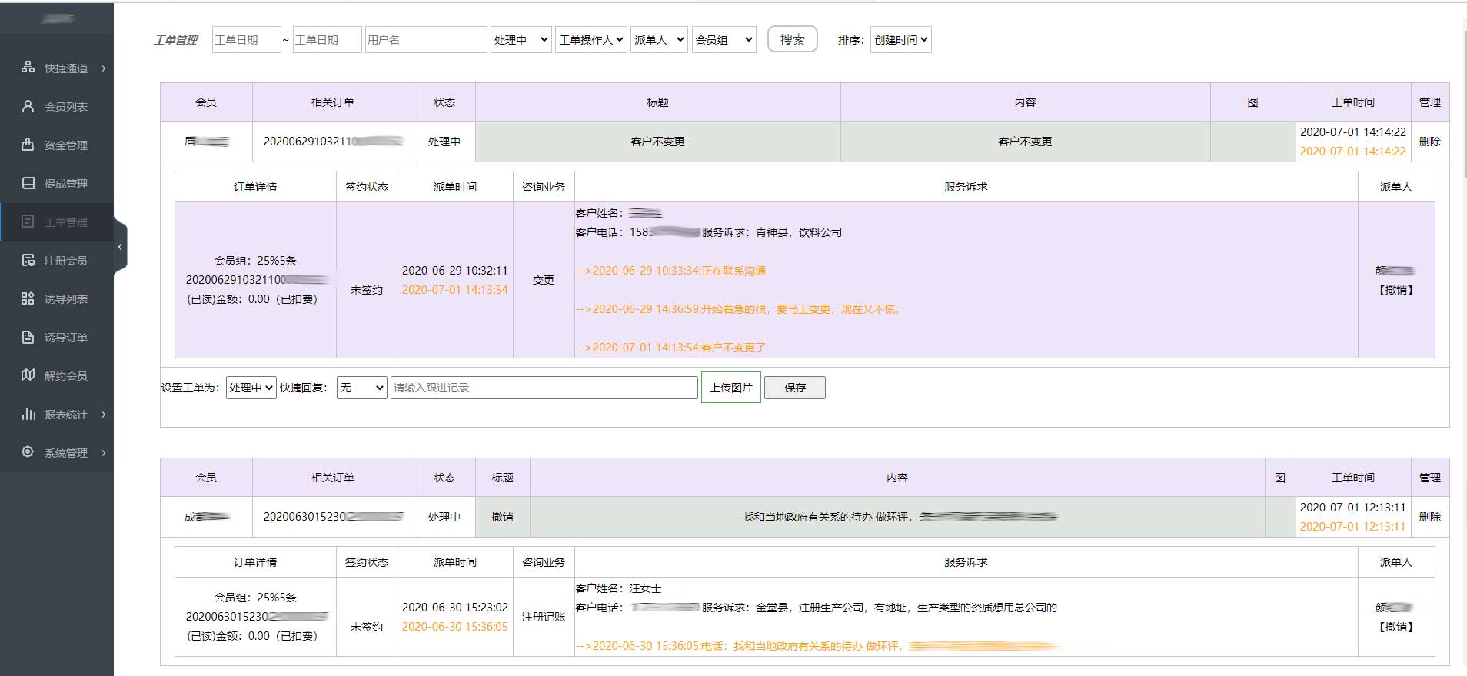Click the 注册会员 sidebar icon
The image size is (1467, 676).
coord(28,260)
